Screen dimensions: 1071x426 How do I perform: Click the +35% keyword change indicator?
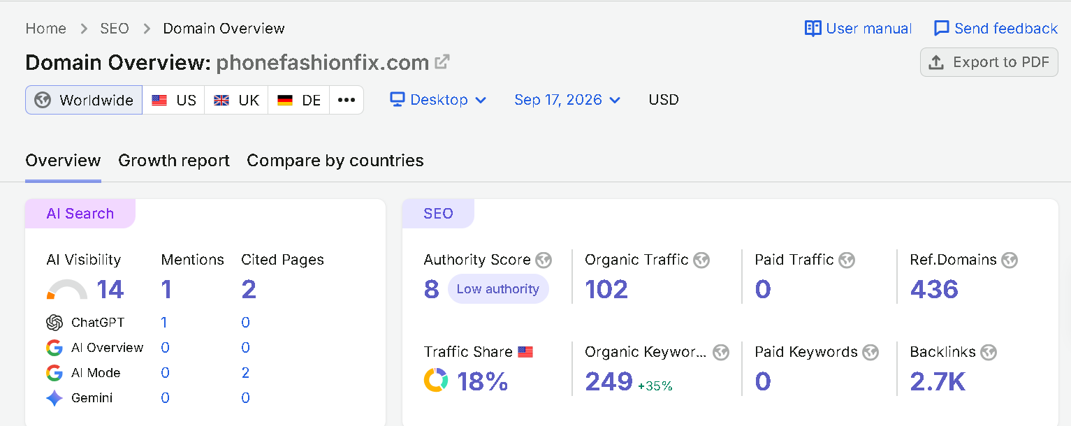[655, 385]
